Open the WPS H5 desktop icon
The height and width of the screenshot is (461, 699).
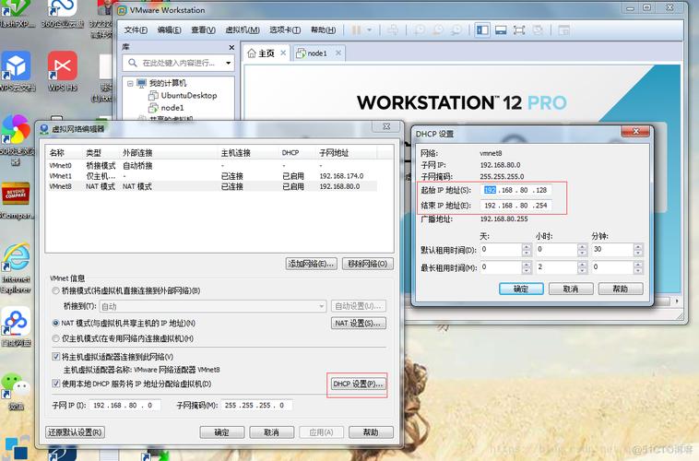(x=63, y=71)
